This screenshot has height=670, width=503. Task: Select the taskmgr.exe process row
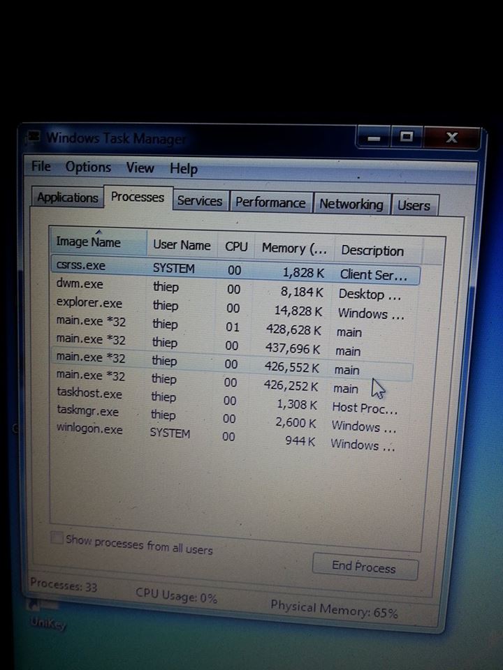pyautogui.click(x=87, y=411)
